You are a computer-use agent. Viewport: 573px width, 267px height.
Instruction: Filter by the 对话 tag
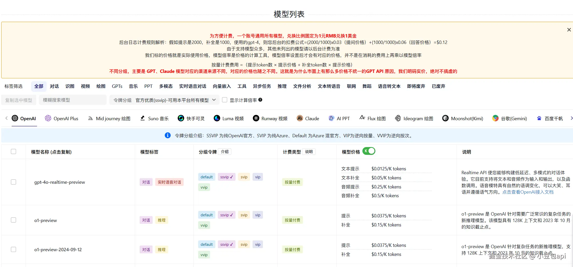click(54, 86)
